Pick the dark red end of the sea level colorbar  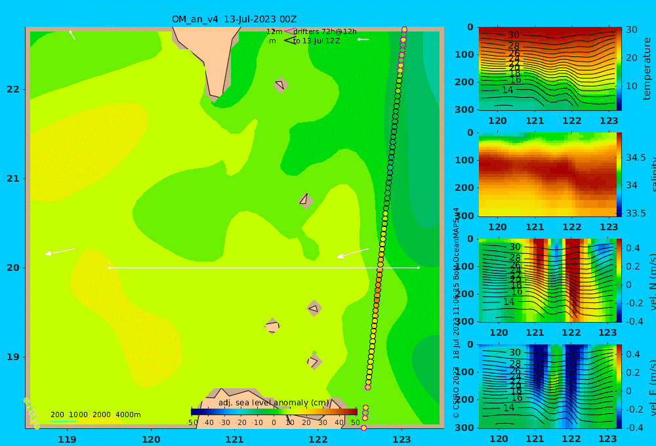click(x=354, y=412)
